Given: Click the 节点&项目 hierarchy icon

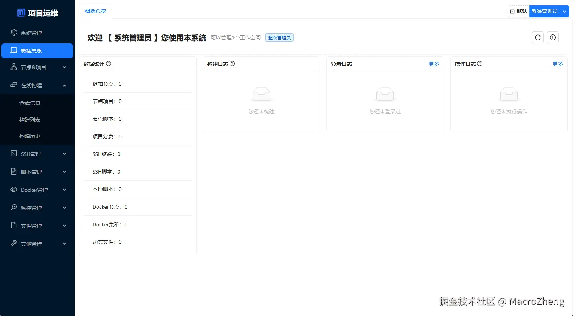Looking at the screenshot, I should point(14,67).
